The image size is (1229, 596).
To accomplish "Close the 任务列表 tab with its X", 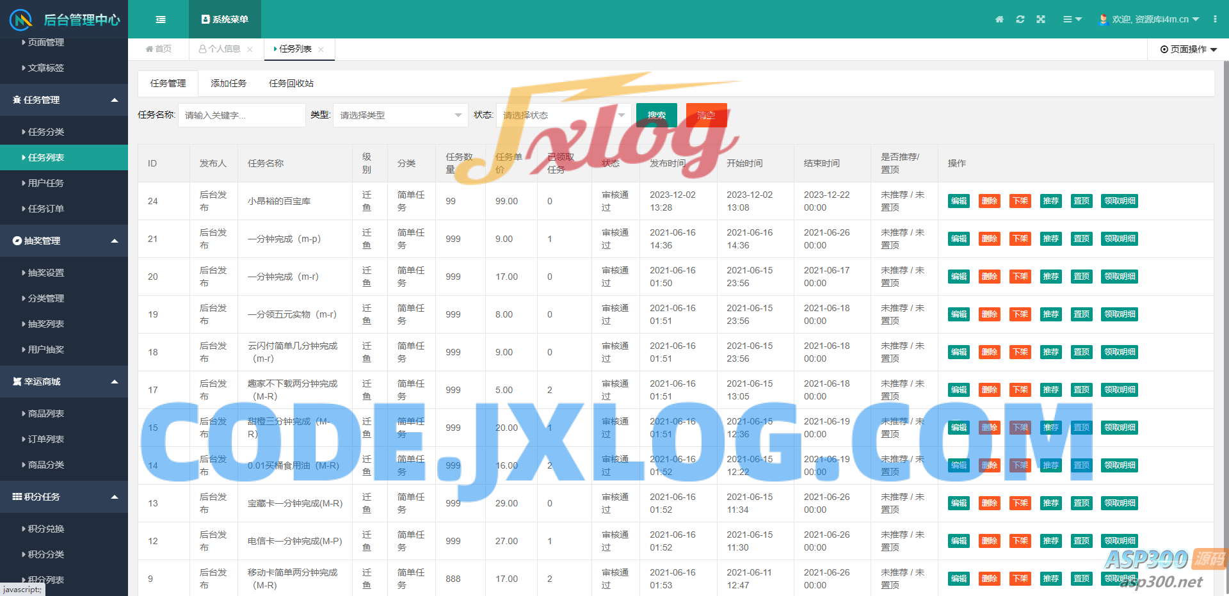I will (321, 49).
